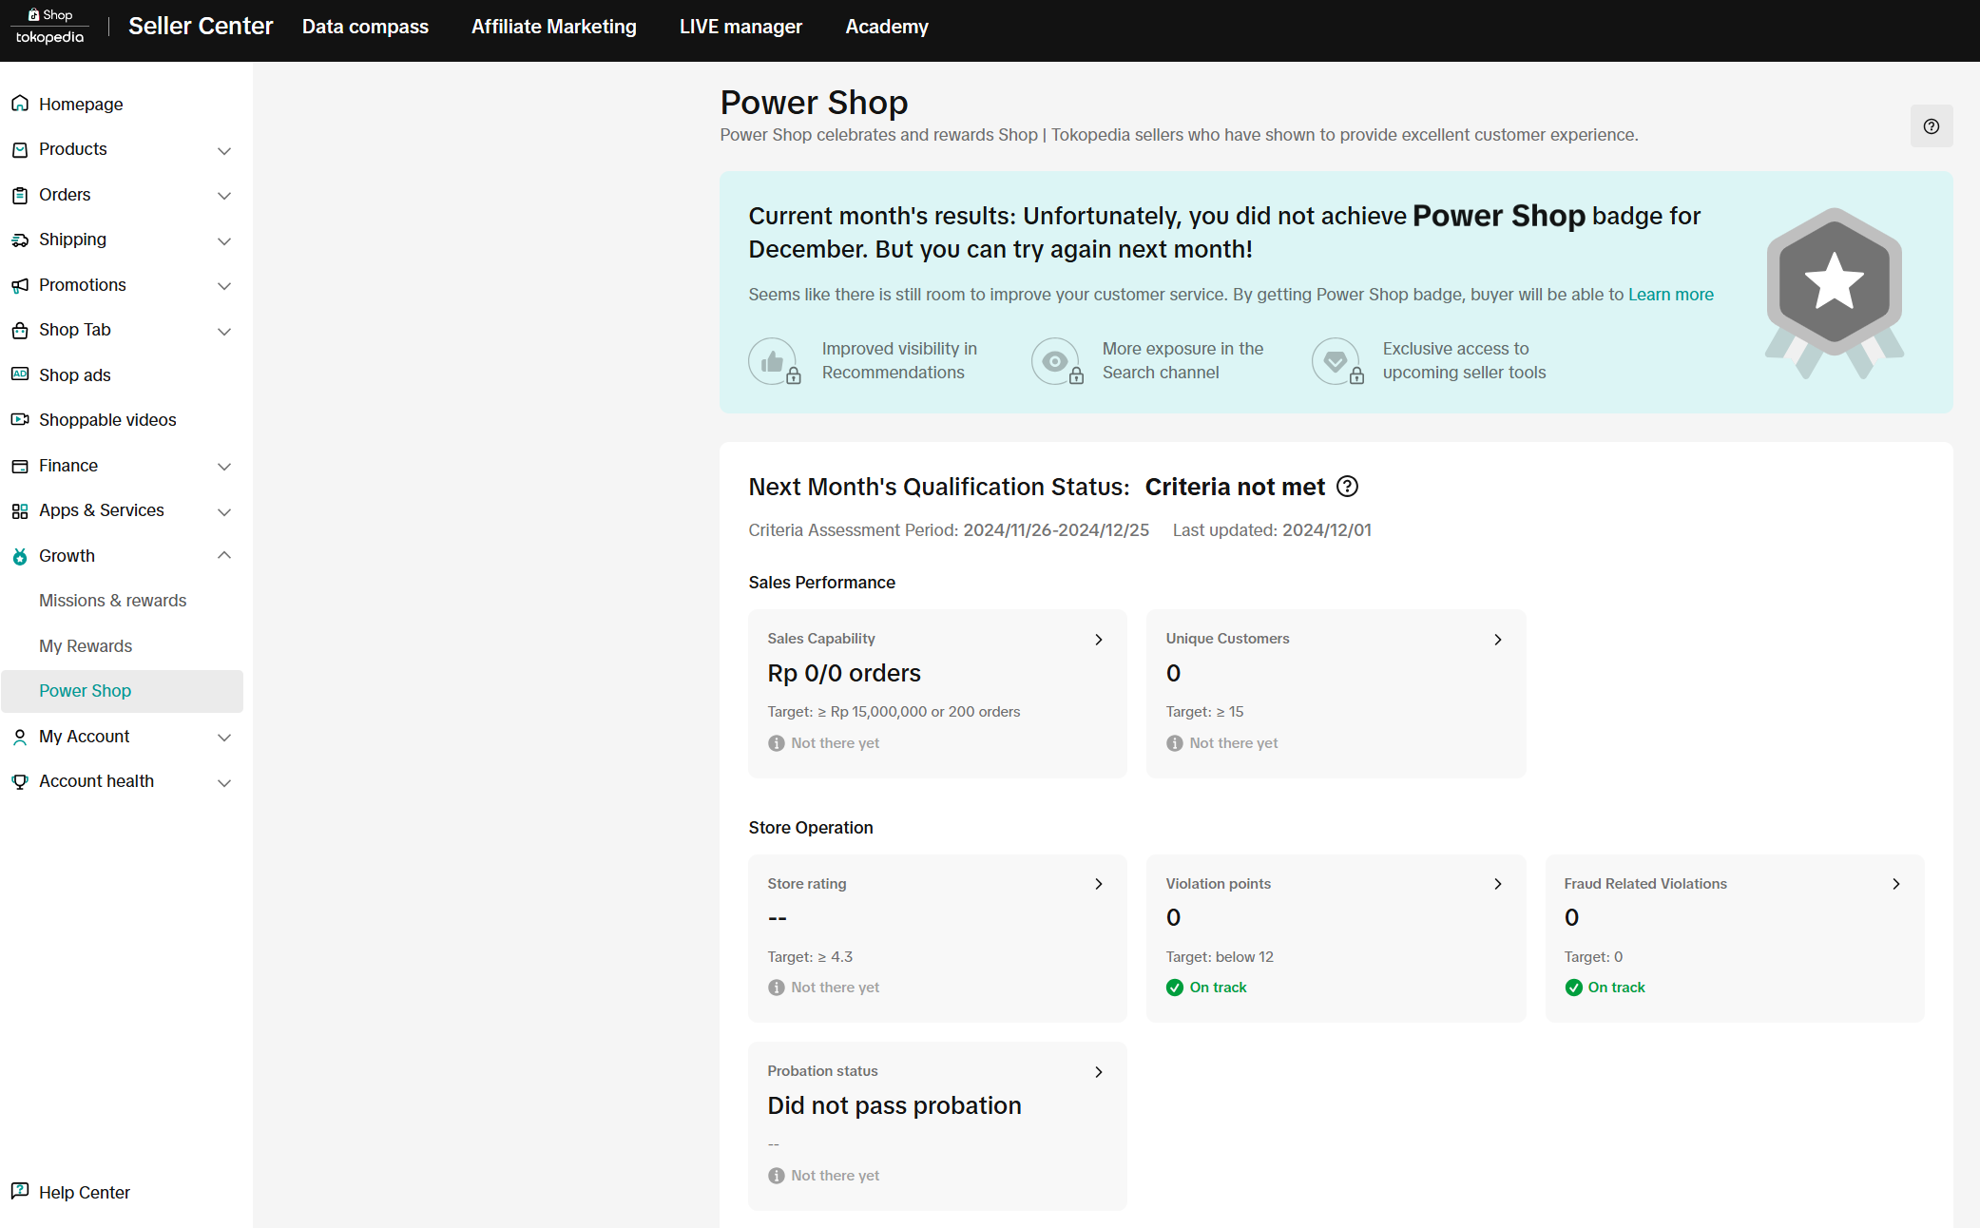
Task: Expand the Products menu chevron
Action: [224, 150]
